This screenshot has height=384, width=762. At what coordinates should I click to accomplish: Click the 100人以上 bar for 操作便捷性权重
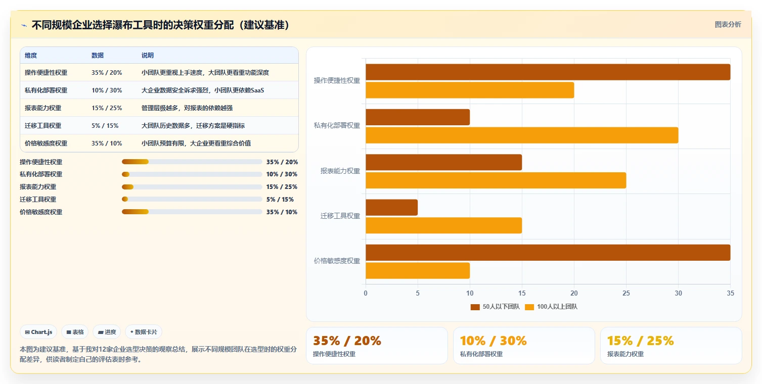pyautogui.click(x=470, y=90)
